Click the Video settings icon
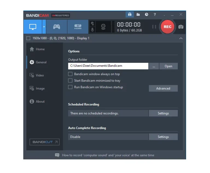The height and width of the screenshot is (173, 210). coord(32,75)
